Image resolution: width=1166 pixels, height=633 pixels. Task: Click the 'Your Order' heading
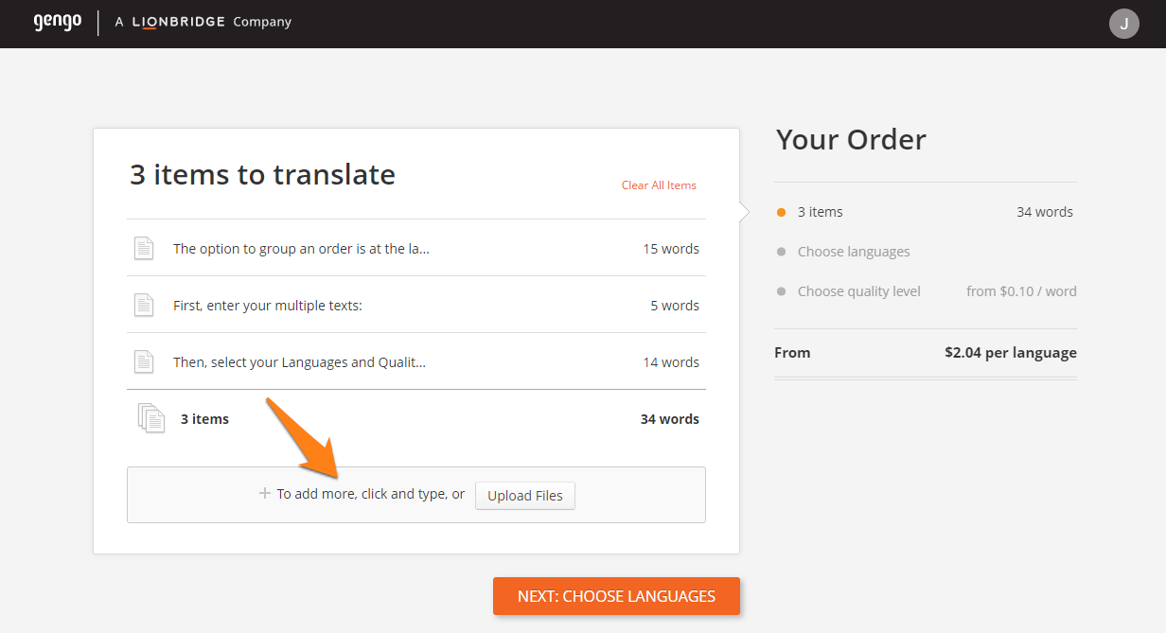tap(851, 140)
